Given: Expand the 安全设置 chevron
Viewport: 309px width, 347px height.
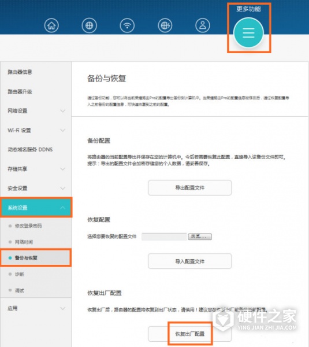Looking at the screenshot, I should tap(63, 189).
